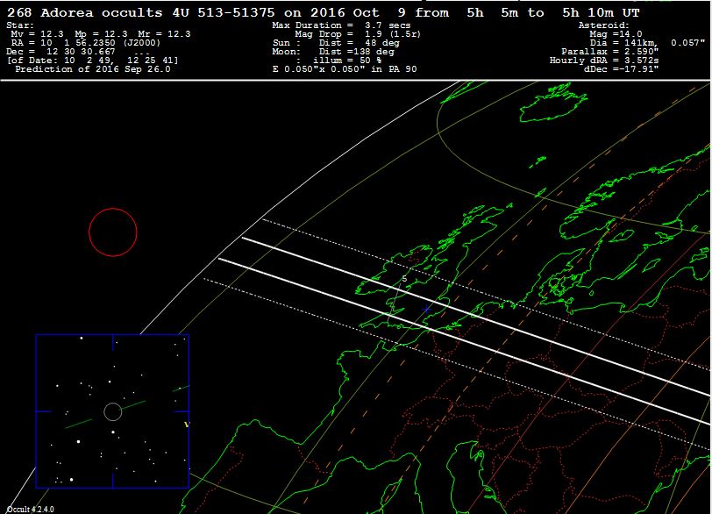The height and width of the screenshot is (514, 712).
Task: Click the blue cross location marker
Action: click(427, 309)
